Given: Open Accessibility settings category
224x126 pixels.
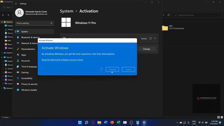Looking at the screenshot, I should click(x=35, y=78).
